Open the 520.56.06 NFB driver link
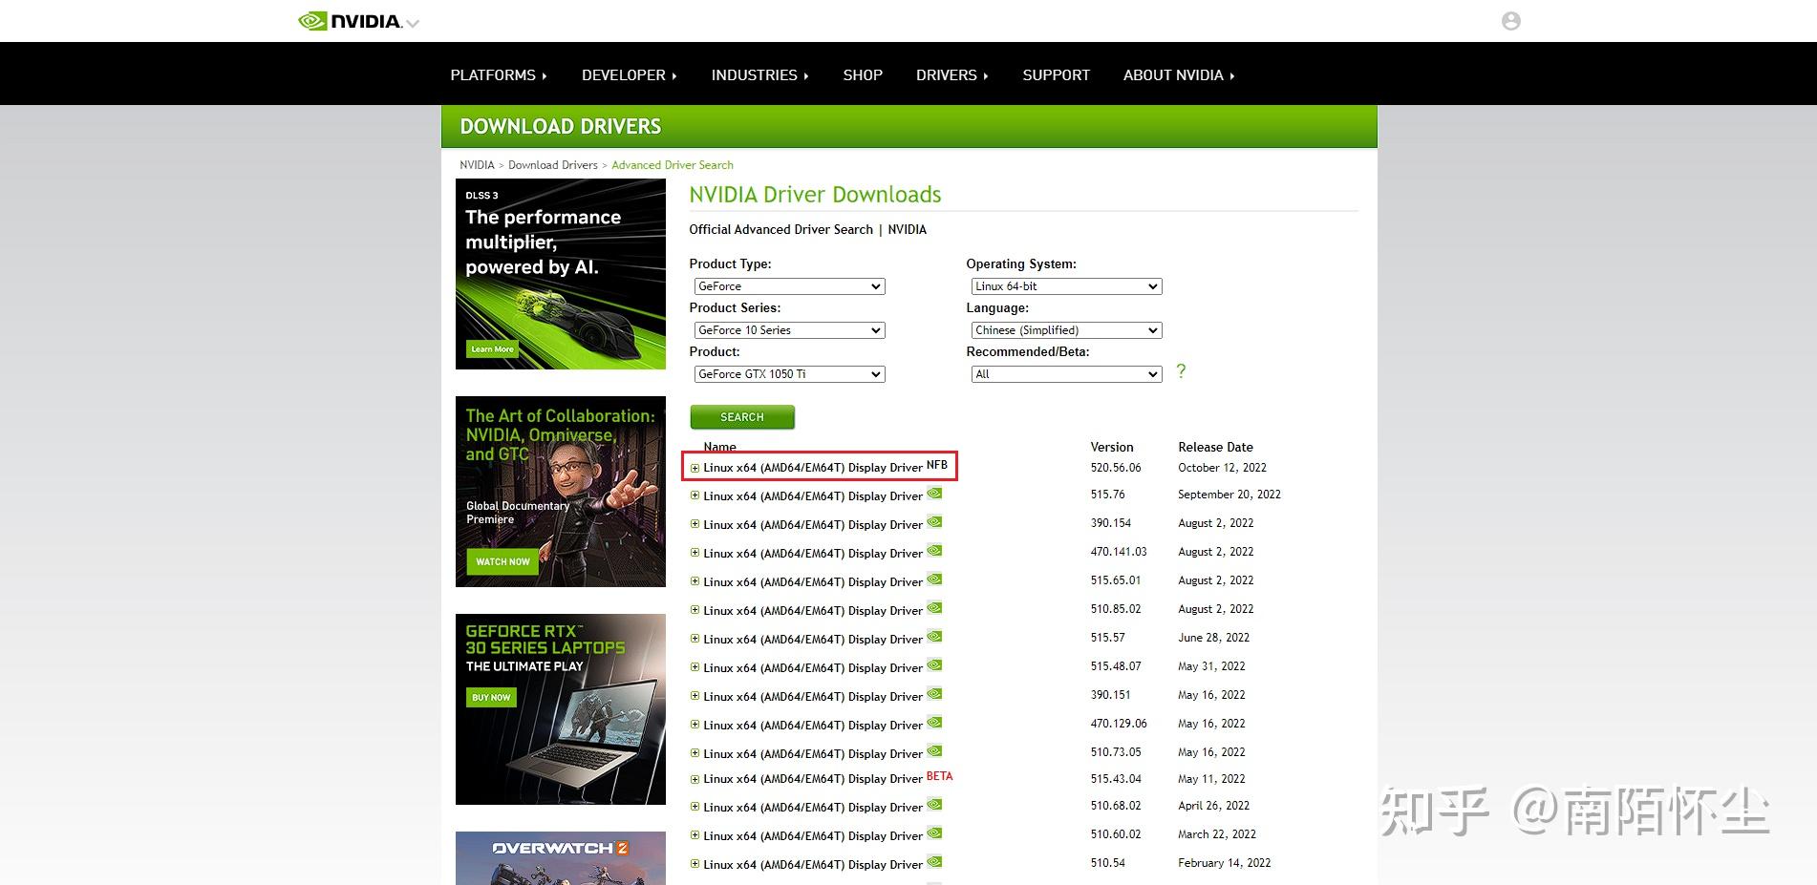Image resolution: width=1817 pixels, height=885 pixels. click(813, 468)
